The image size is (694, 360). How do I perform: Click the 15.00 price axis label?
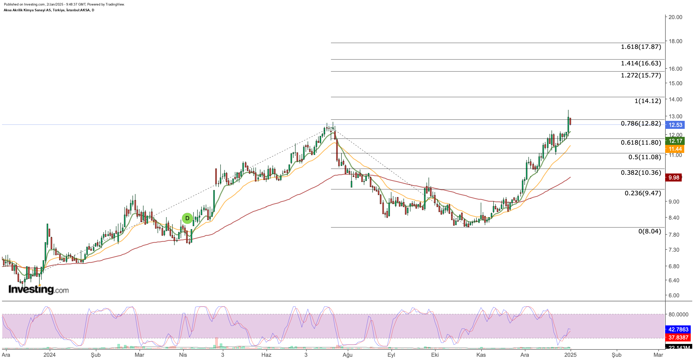[x=675, y=83]
